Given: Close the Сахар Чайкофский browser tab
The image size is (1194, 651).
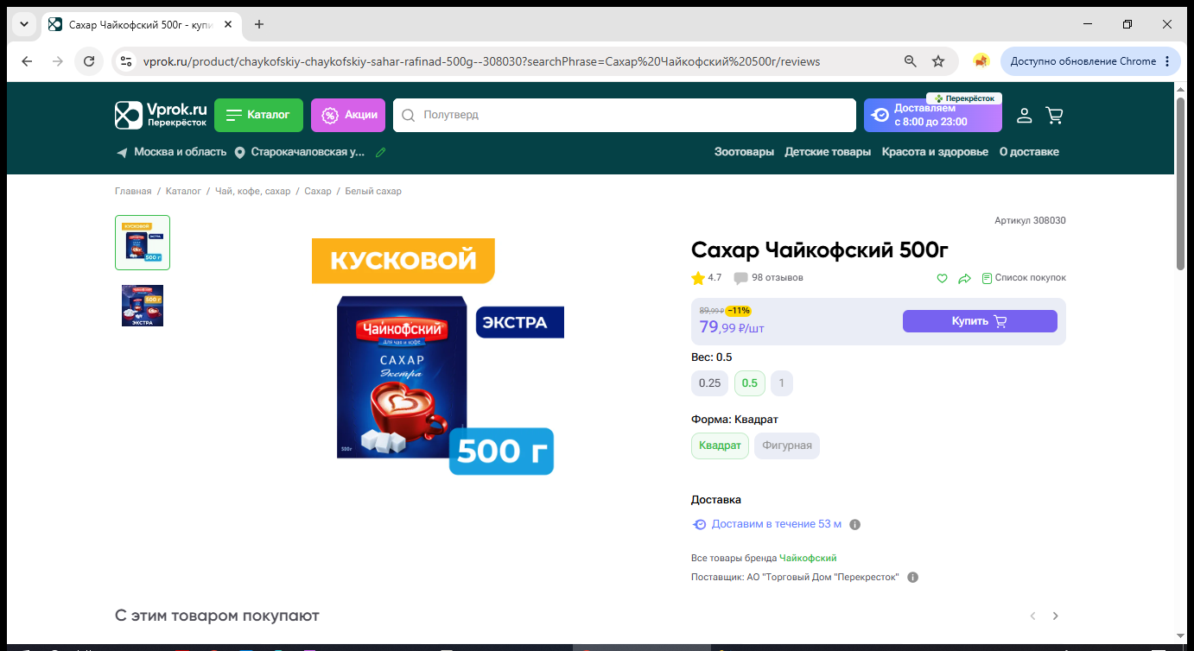Looking at the screenshot, I should click(228, 24).
